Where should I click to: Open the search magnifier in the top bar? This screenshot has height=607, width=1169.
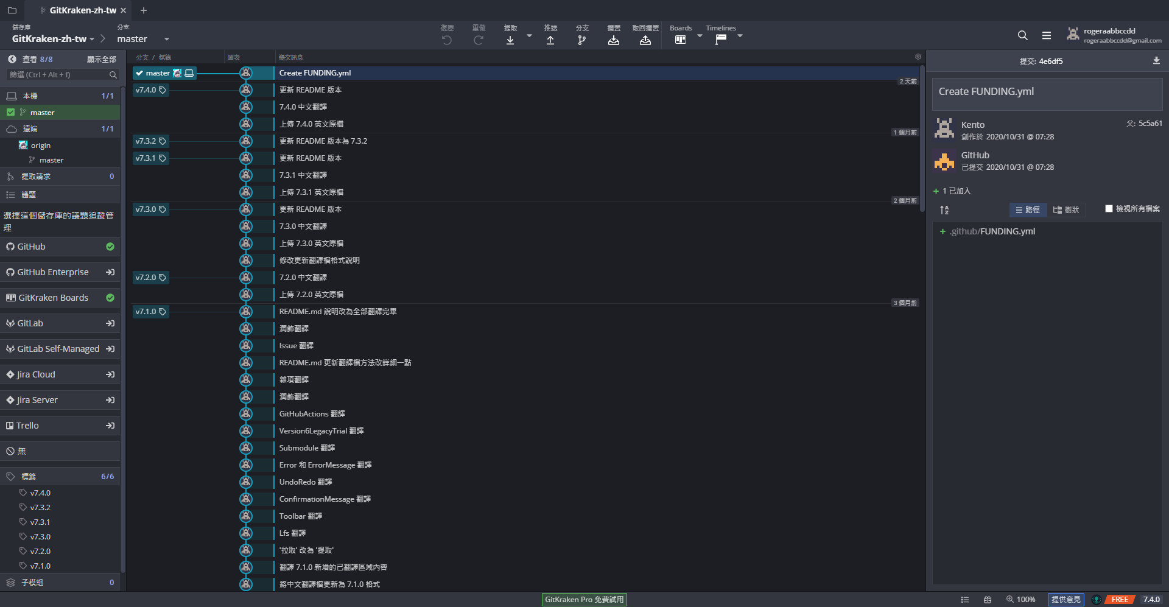pos(1023,35)
